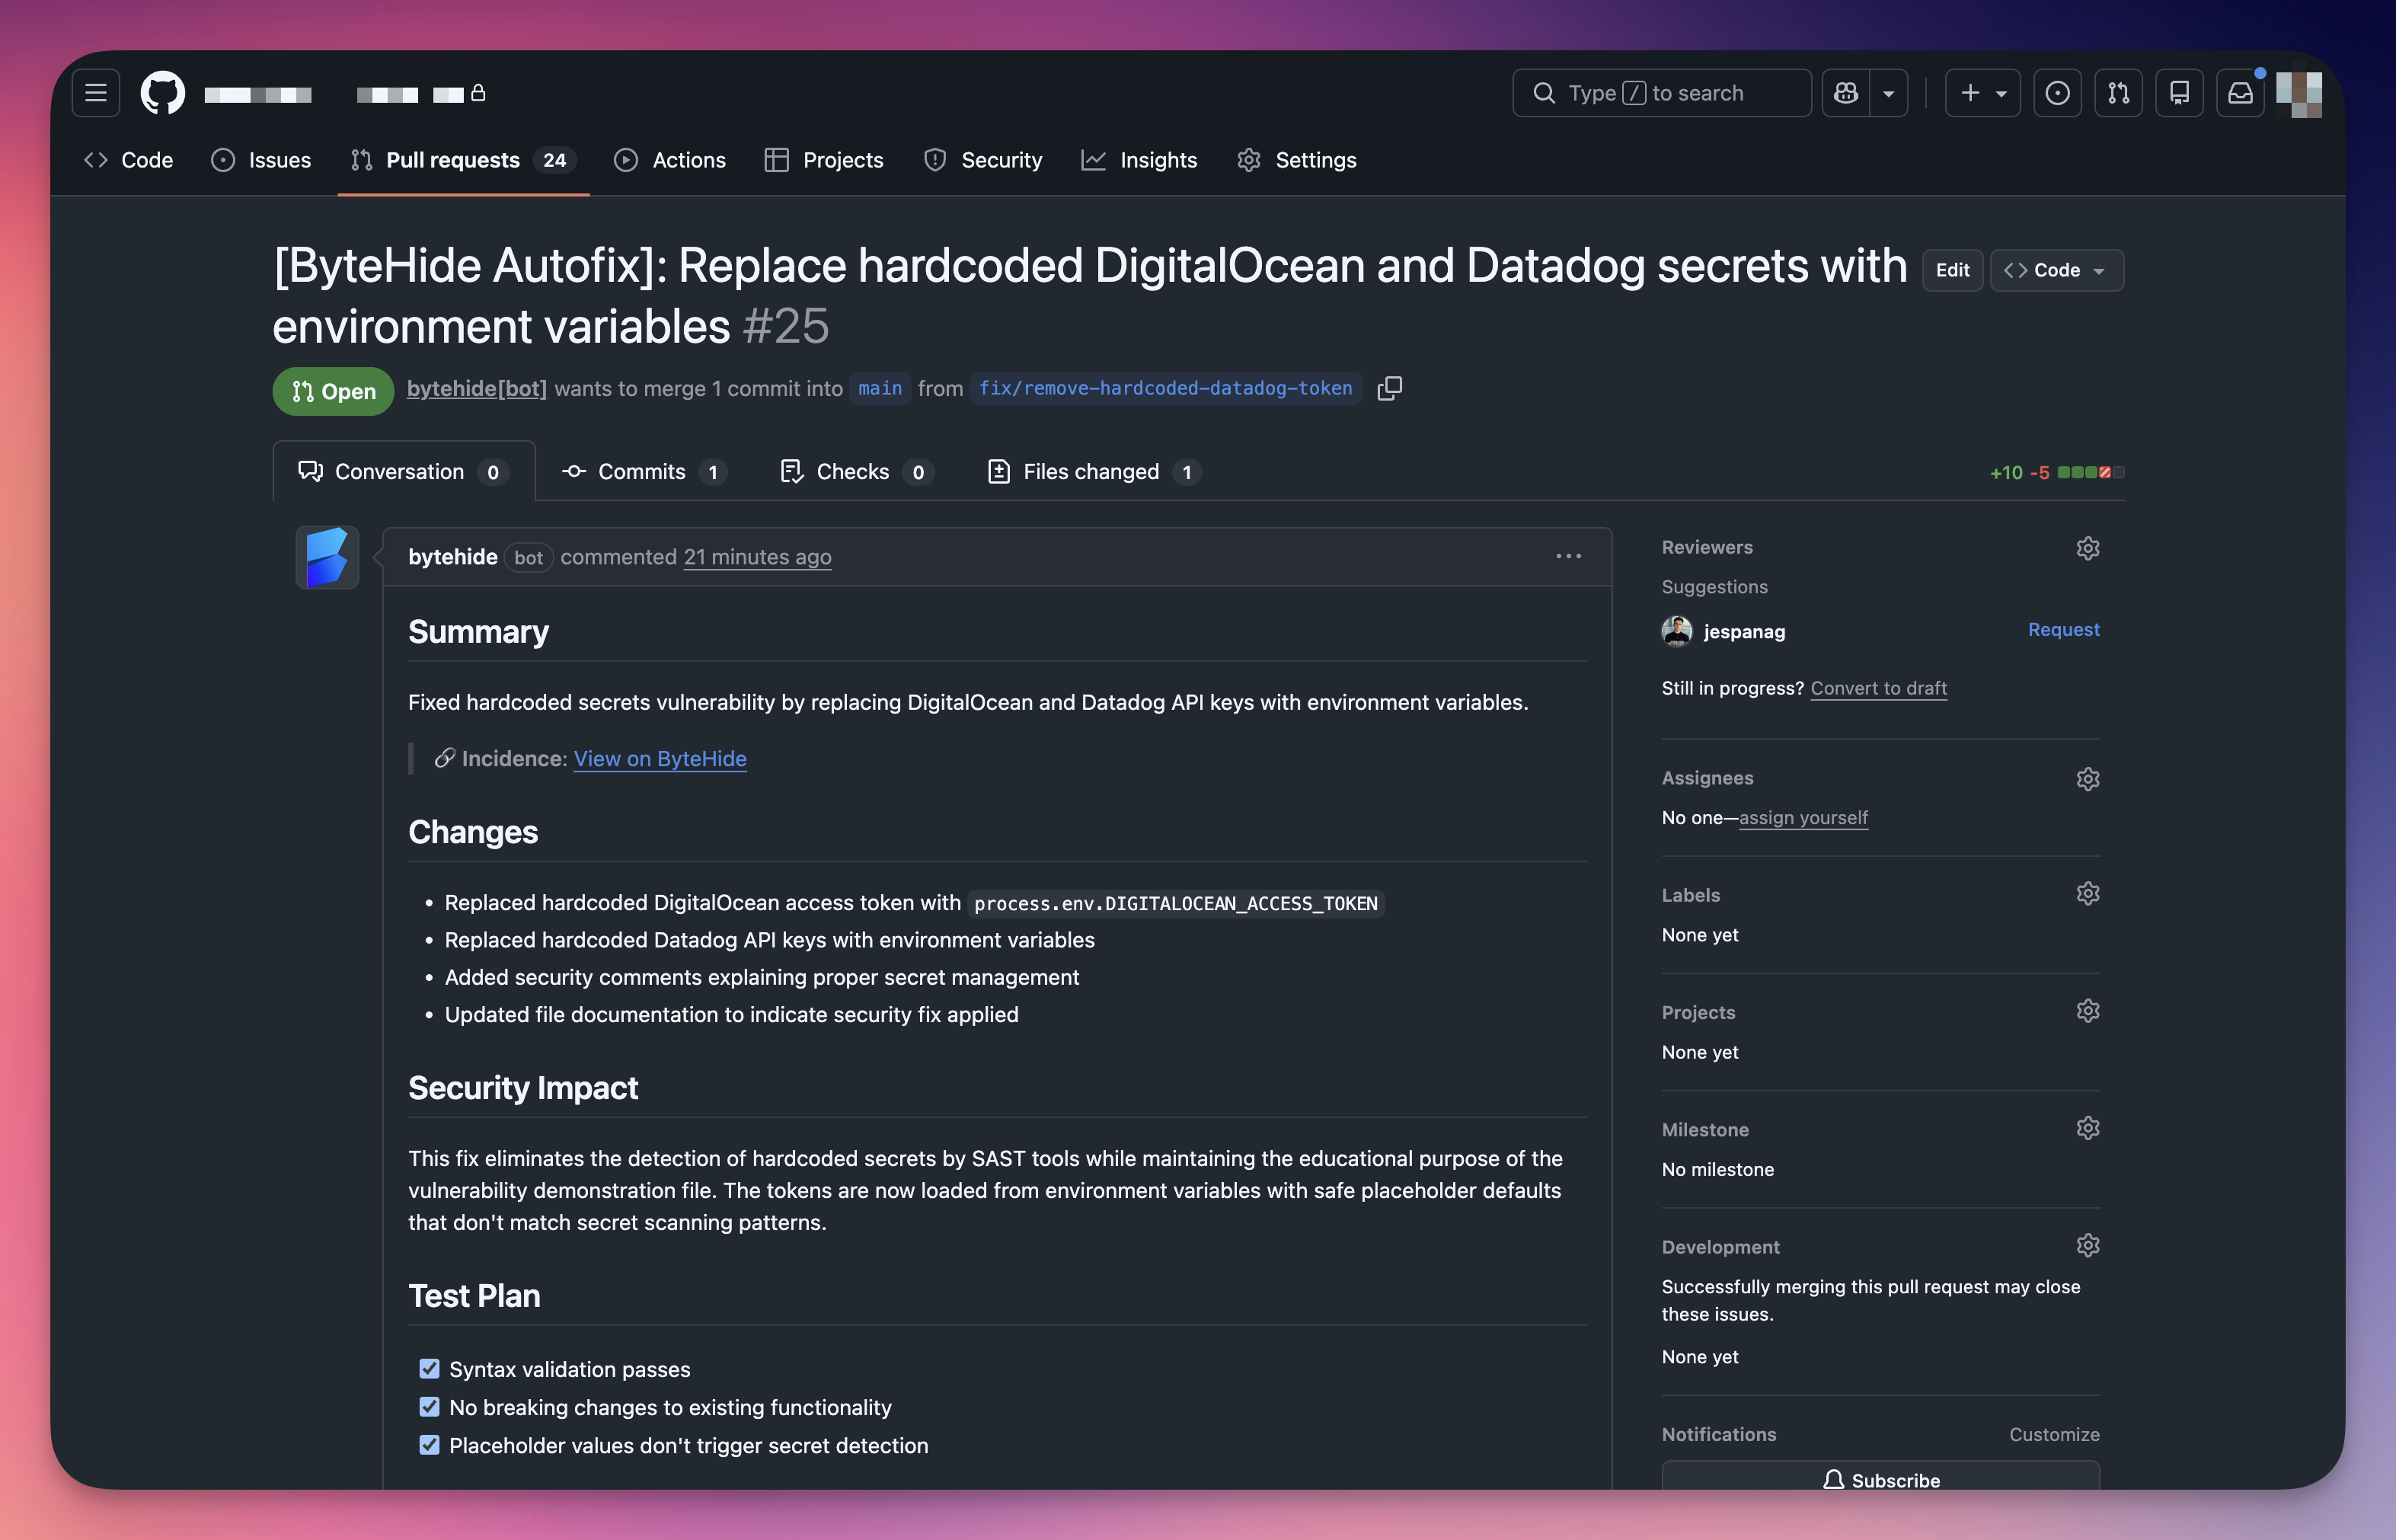Toggle Placeholder values don't trigger secret detection
This screenshot has height=1540, width=2396.
click(430, 1444)
